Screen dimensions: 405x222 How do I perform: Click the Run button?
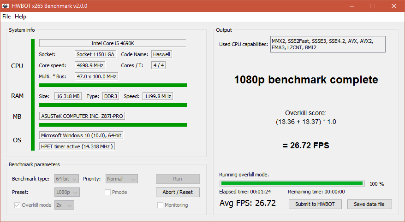(178, 179)
